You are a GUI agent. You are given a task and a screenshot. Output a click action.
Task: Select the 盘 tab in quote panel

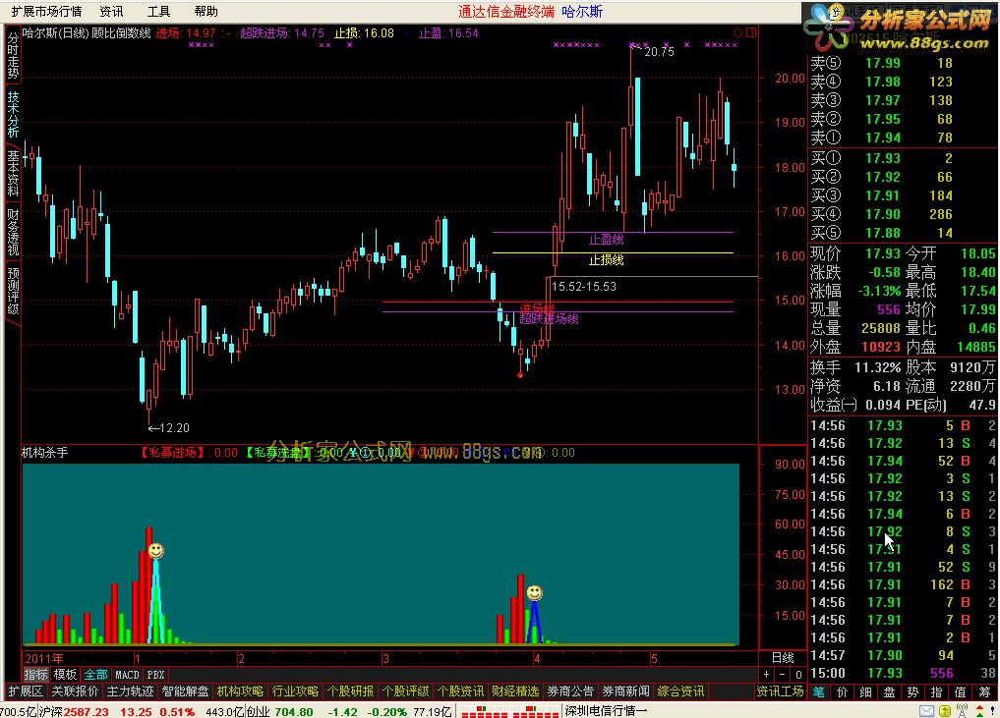[x=890, y=691]
